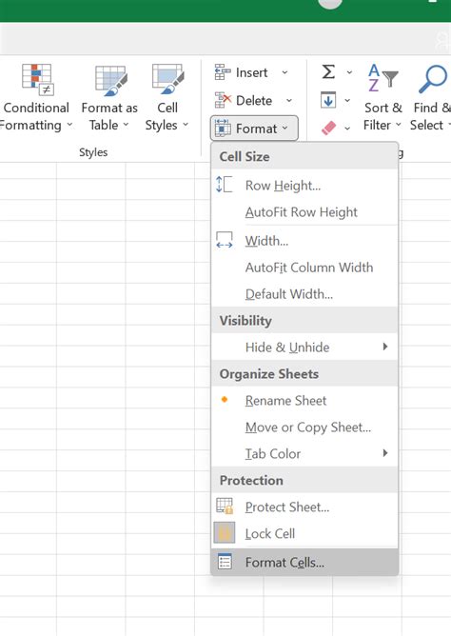This screenshot has width=451, height=636.
Task: Click the Format button in ribbon
Action: point(254,129)
